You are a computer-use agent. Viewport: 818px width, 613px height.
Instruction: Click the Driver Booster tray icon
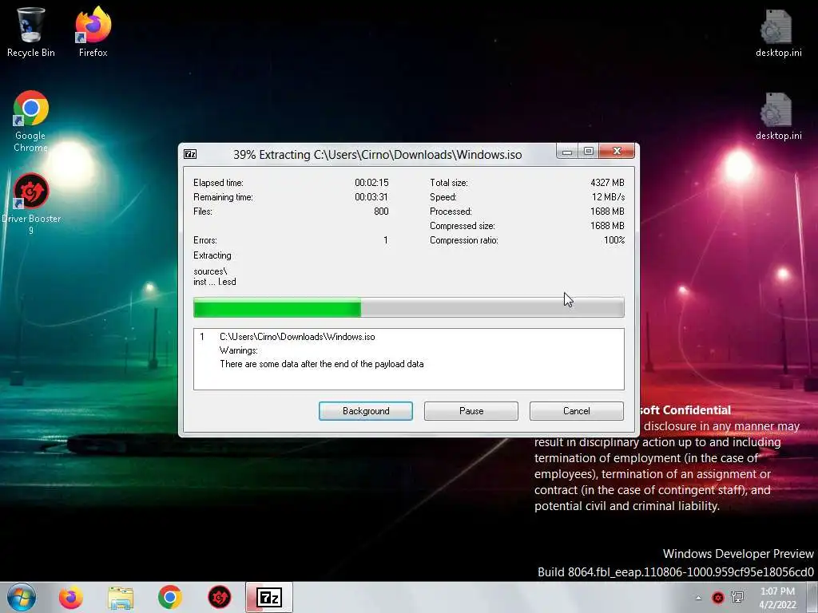(718, 597)
